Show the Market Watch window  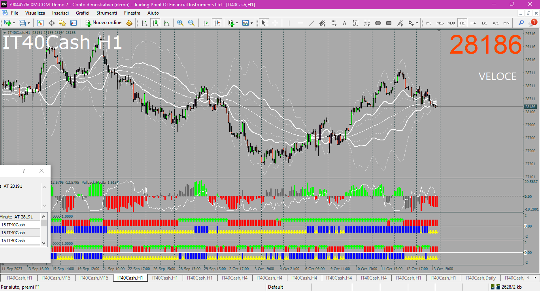40,23
